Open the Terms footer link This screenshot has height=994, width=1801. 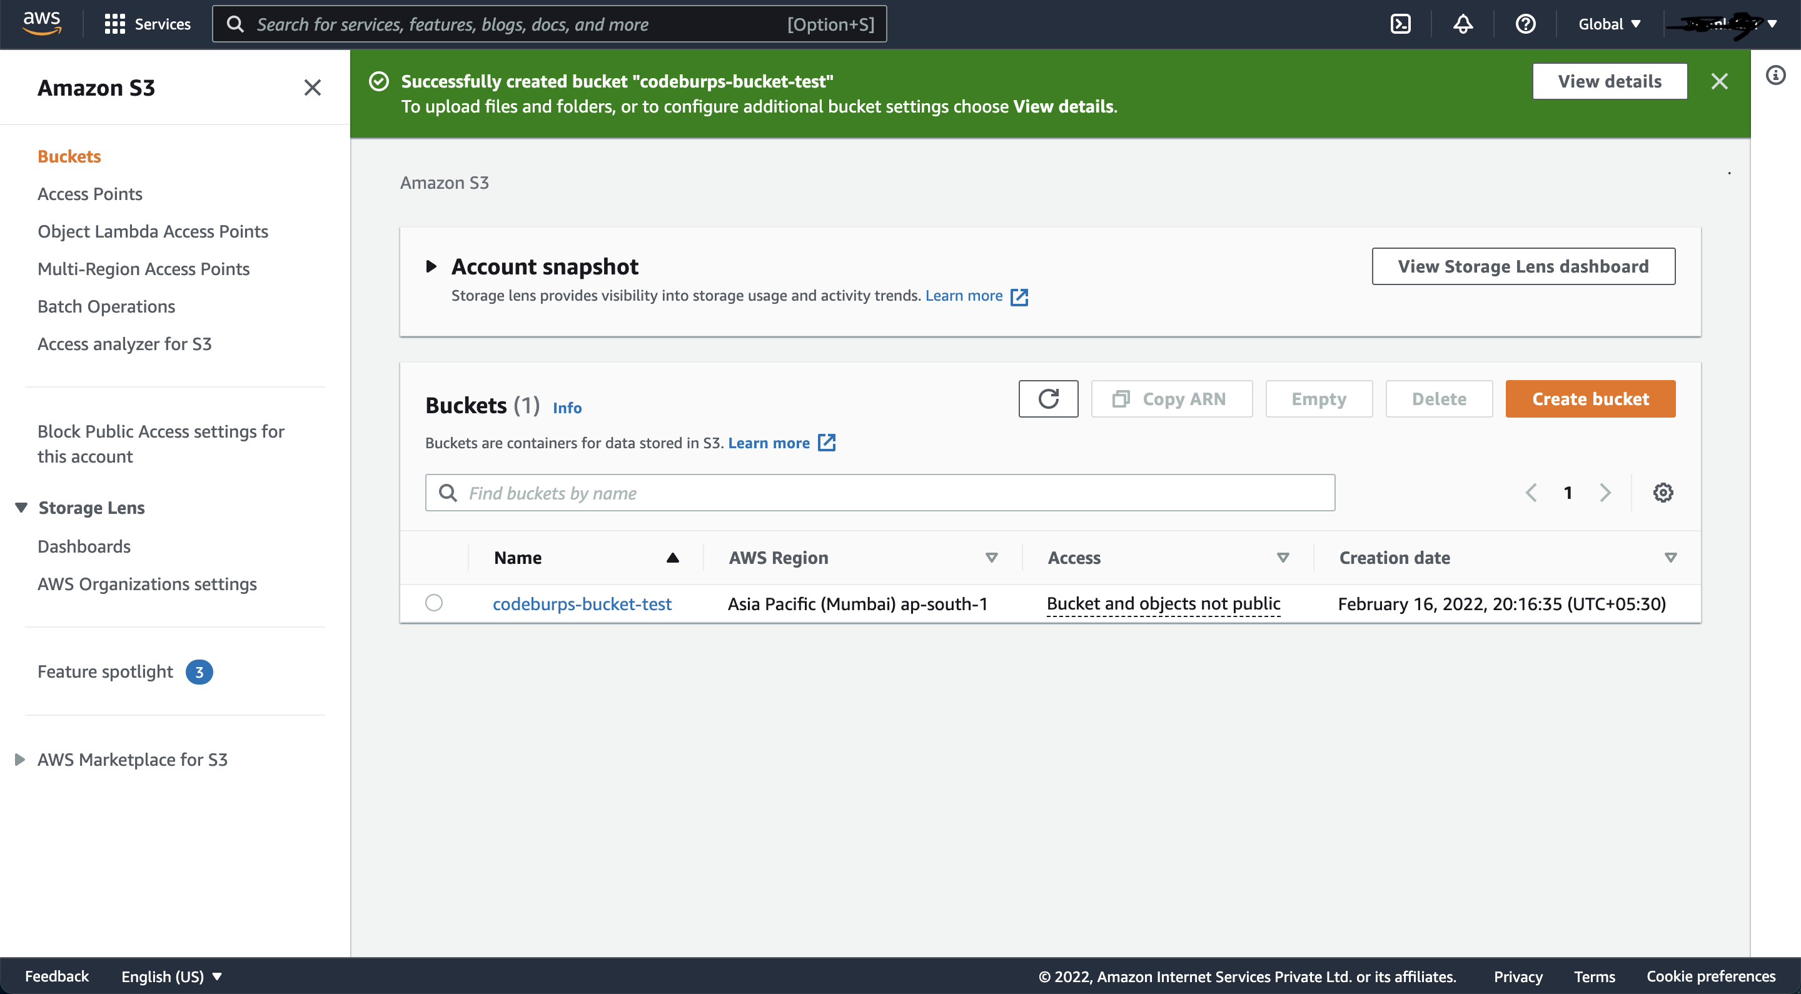click(1594, 976)
